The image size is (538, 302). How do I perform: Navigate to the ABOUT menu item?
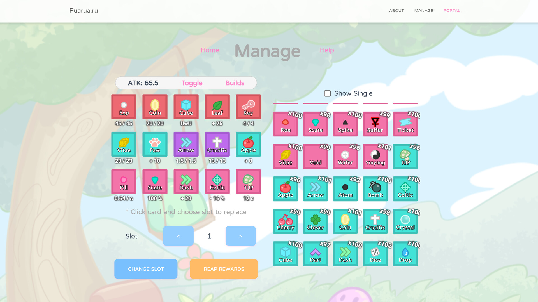pos(396,11)
